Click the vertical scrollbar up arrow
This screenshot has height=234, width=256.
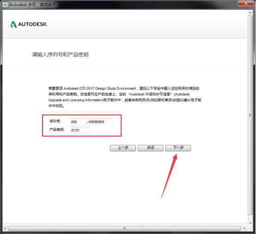(250, 12)
